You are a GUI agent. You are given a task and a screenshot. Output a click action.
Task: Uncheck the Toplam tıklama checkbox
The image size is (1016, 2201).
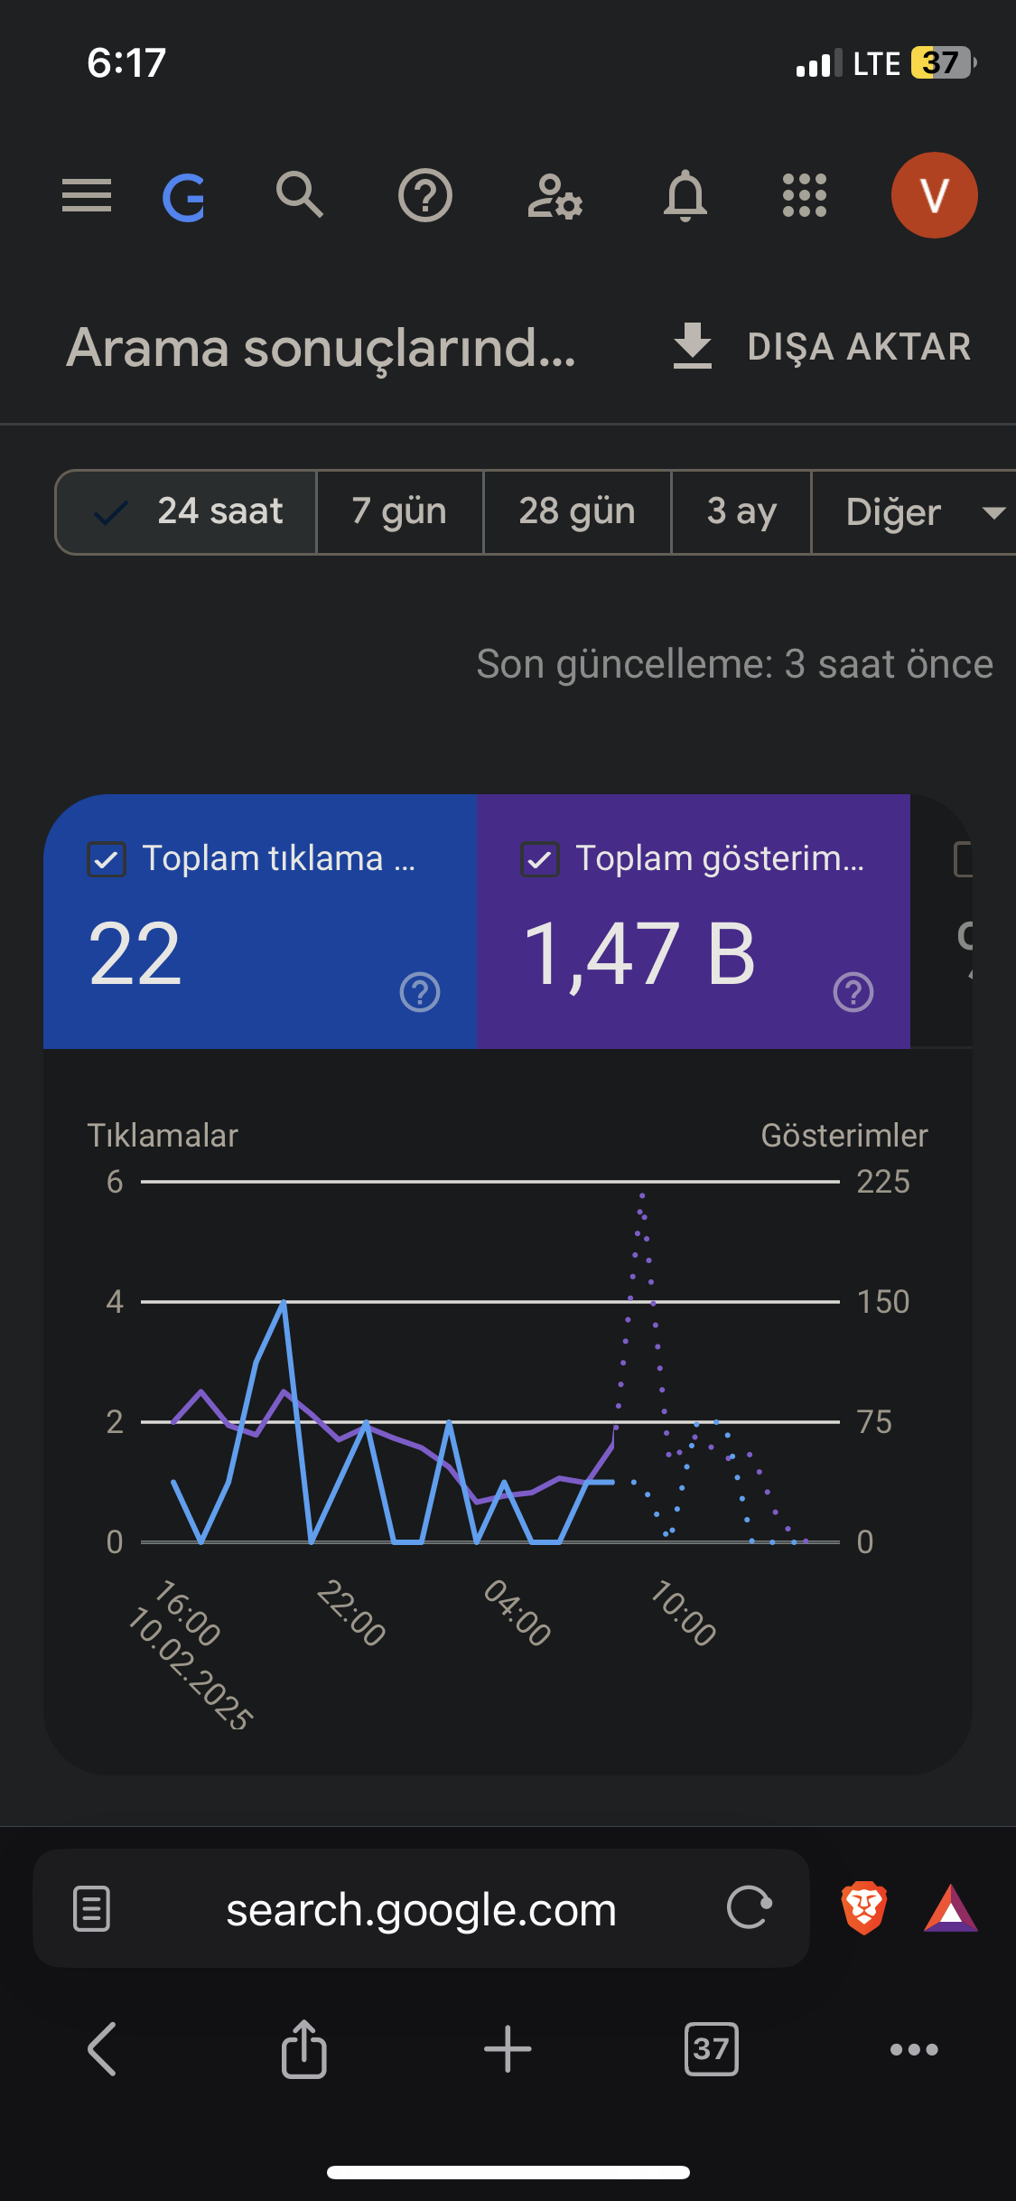107,859
